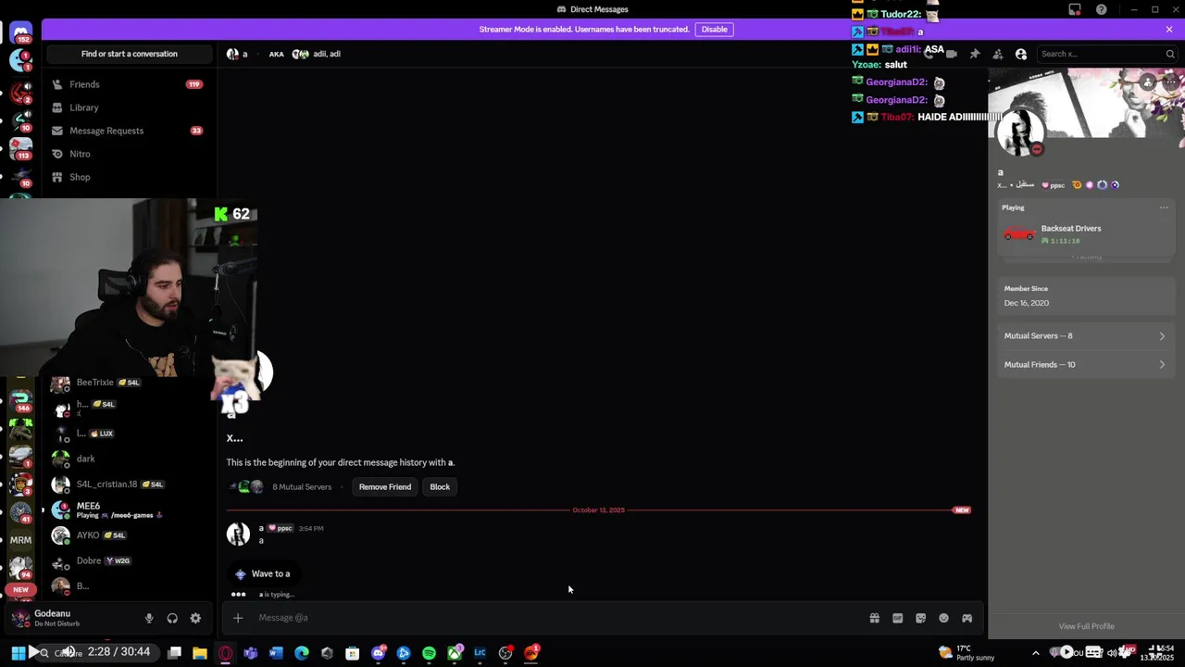Open the Lightroom Classic taskbar icon
This screenshot has height=667, width=1185.
pyautogui.click(x=480, y=653)
